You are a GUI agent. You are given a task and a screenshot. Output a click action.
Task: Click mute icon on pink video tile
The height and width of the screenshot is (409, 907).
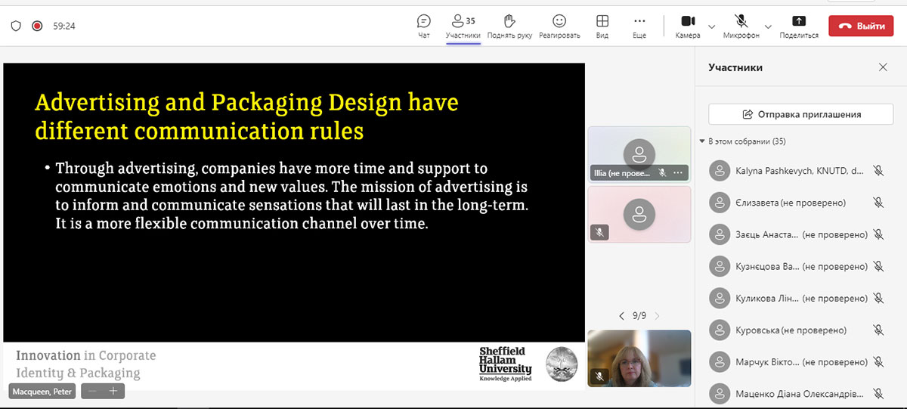pyautogui.click(x=599, y=232)
